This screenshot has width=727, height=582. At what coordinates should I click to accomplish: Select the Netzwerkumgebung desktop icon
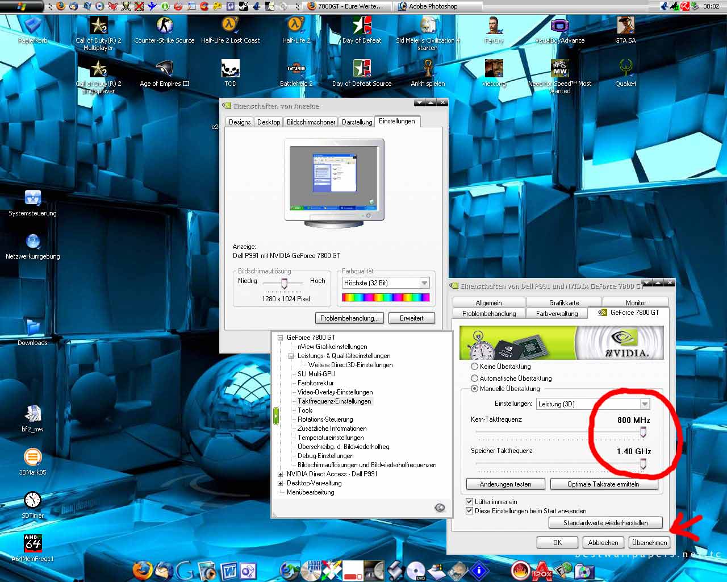[x=32, y=242]
